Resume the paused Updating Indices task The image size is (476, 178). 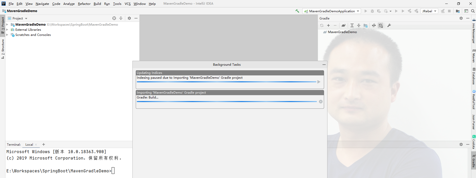coord(319,82)
